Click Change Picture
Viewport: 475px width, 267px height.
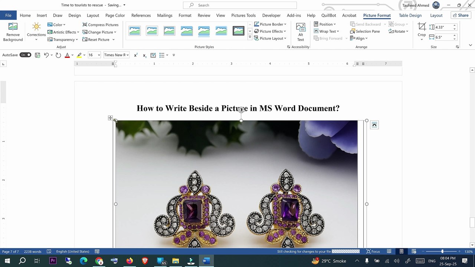tap(99, 32)
